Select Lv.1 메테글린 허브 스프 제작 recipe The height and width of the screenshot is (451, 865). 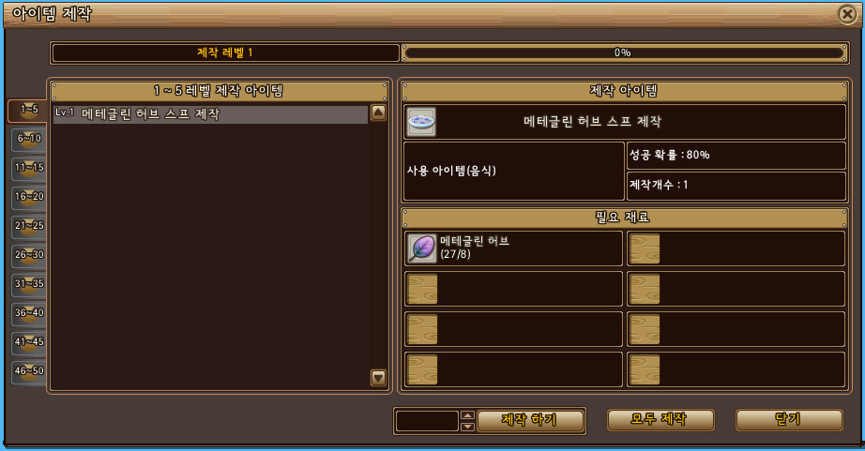click(x=211, y=114)
